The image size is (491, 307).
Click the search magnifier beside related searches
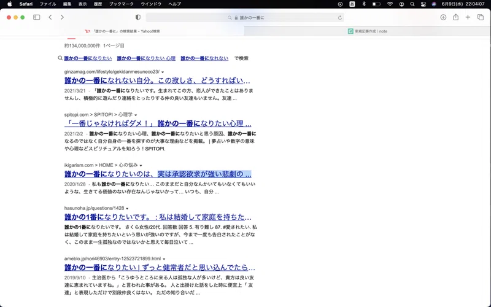coord(60,58)
